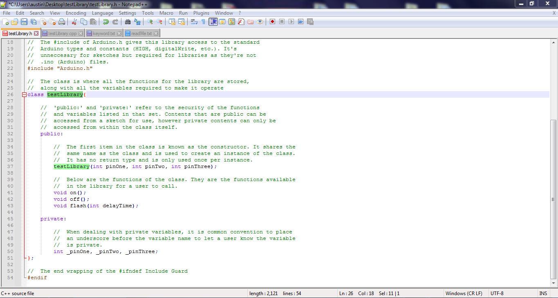Start recording a macro
Image resolution: width=558 pixels, height=298 pixels.
pyautogui.click(x=273, y=22)
